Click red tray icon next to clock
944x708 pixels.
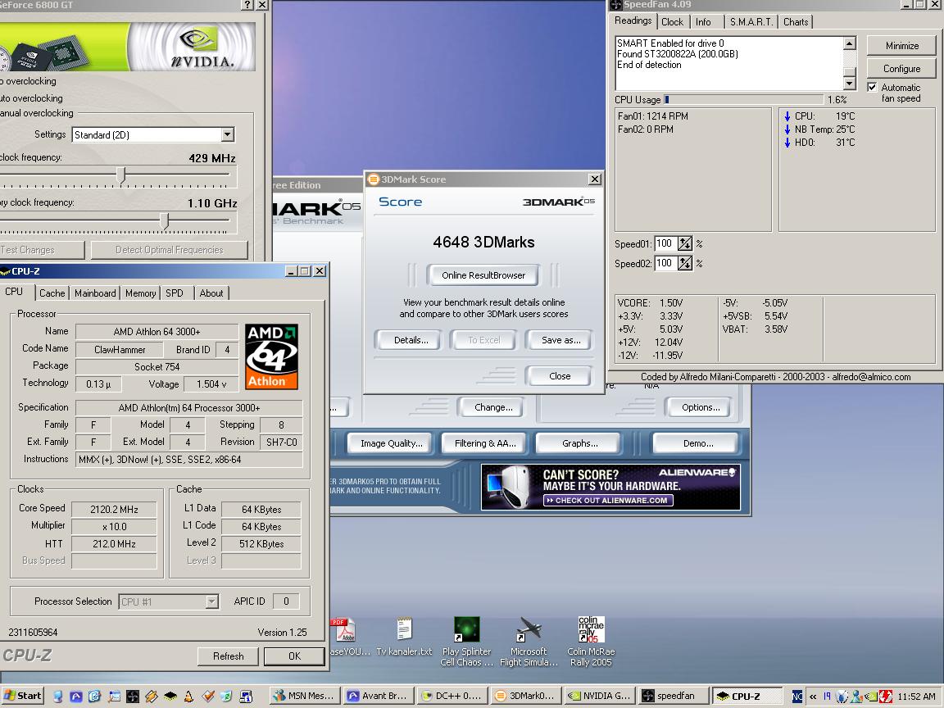tap(886, 697)
